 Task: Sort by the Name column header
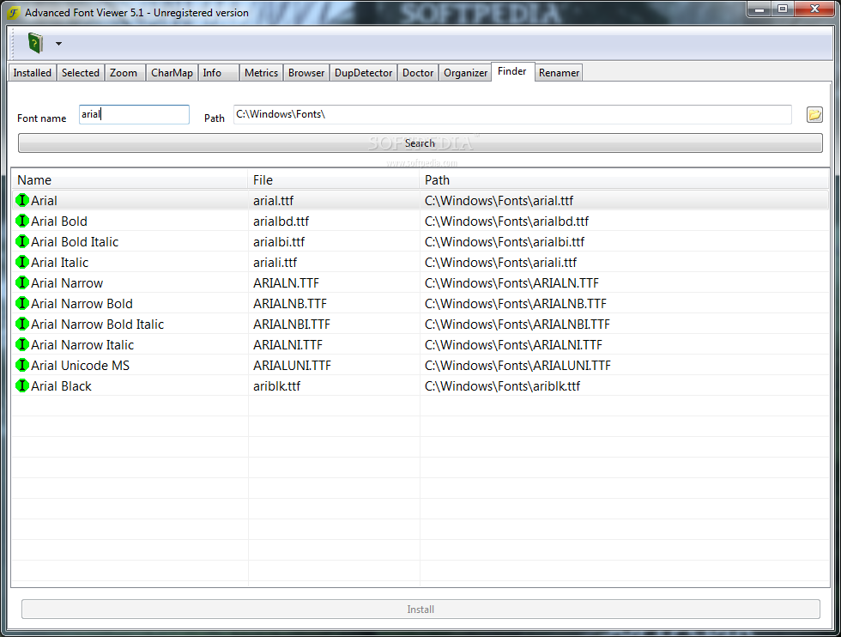coord(130,179)
